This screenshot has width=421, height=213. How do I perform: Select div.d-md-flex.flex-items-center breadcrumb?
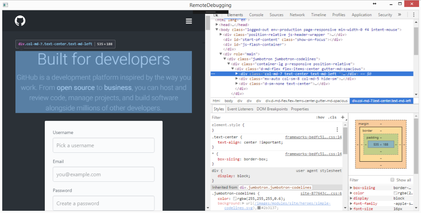click(x=306, y=101)
